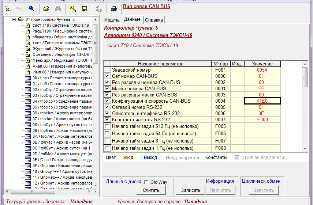Click the folder icon of 01 / Контроллер Чучева, 5
The width and height of the screenshot is (313, 205).
[x=21, y=19]
